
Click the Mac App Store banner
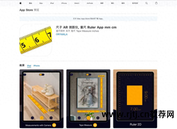pos(88,19)
